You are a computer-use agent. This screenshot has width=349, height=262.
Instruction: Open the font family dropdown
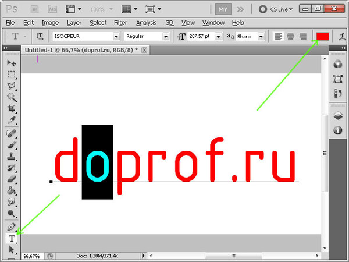116,36
